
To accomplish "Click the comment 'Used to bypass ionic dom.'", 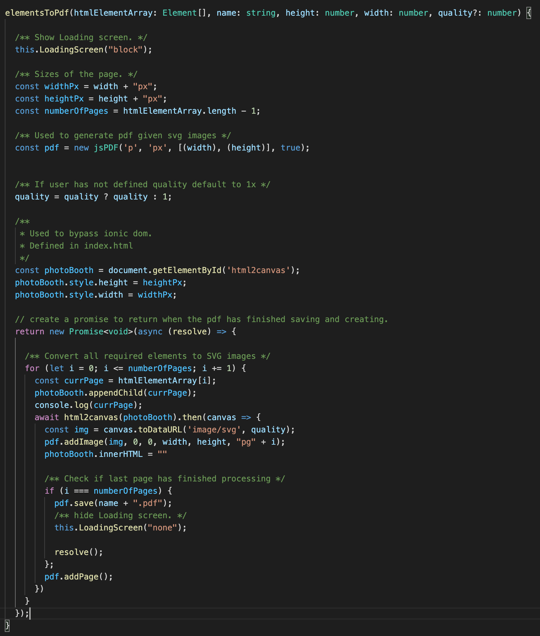I will (x=86, y=234).
